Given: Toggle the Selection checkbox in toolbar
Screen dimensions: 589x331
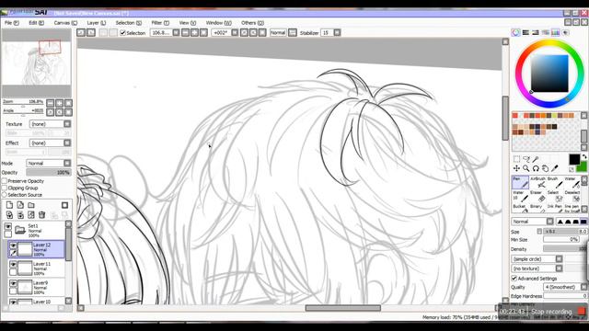Looking at the screenshot, I should click(x=122, y=33).
